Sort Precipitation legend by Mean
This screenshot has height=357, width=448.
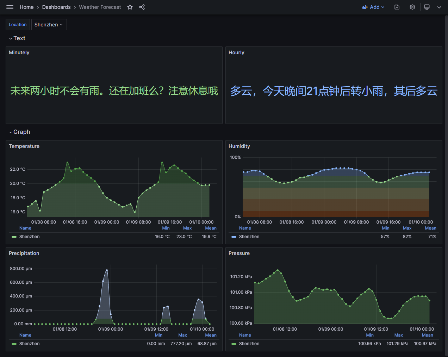pos(211,335)
